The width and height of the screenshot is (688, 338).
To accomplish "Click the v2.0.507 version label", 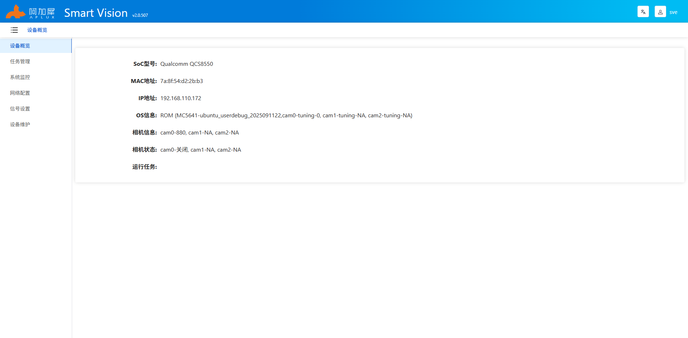I will 140,15.
